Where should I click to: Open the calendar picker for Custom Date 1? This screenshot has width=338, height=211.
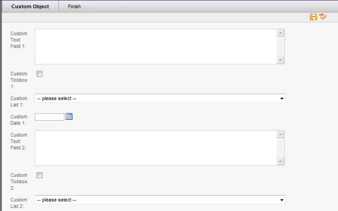[x=69, y=116]
